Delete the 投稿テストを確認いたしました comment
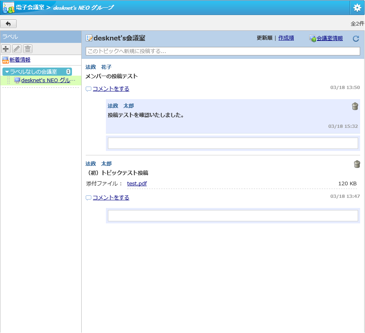 click(x=355, y=106)
